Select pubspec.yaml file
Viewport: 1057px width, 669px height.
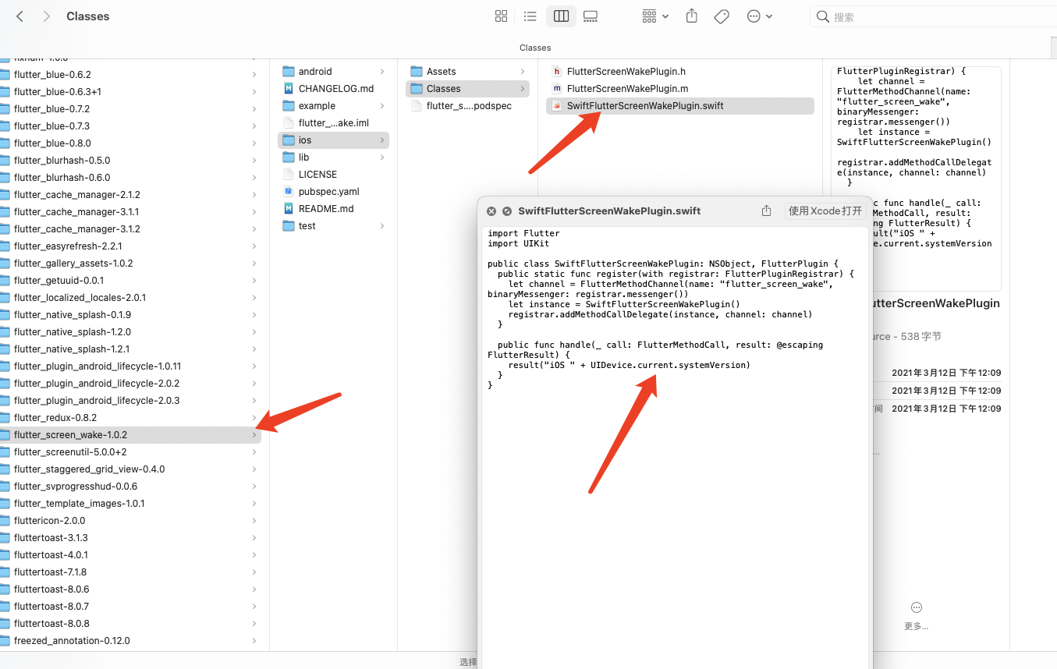point(333,192)
